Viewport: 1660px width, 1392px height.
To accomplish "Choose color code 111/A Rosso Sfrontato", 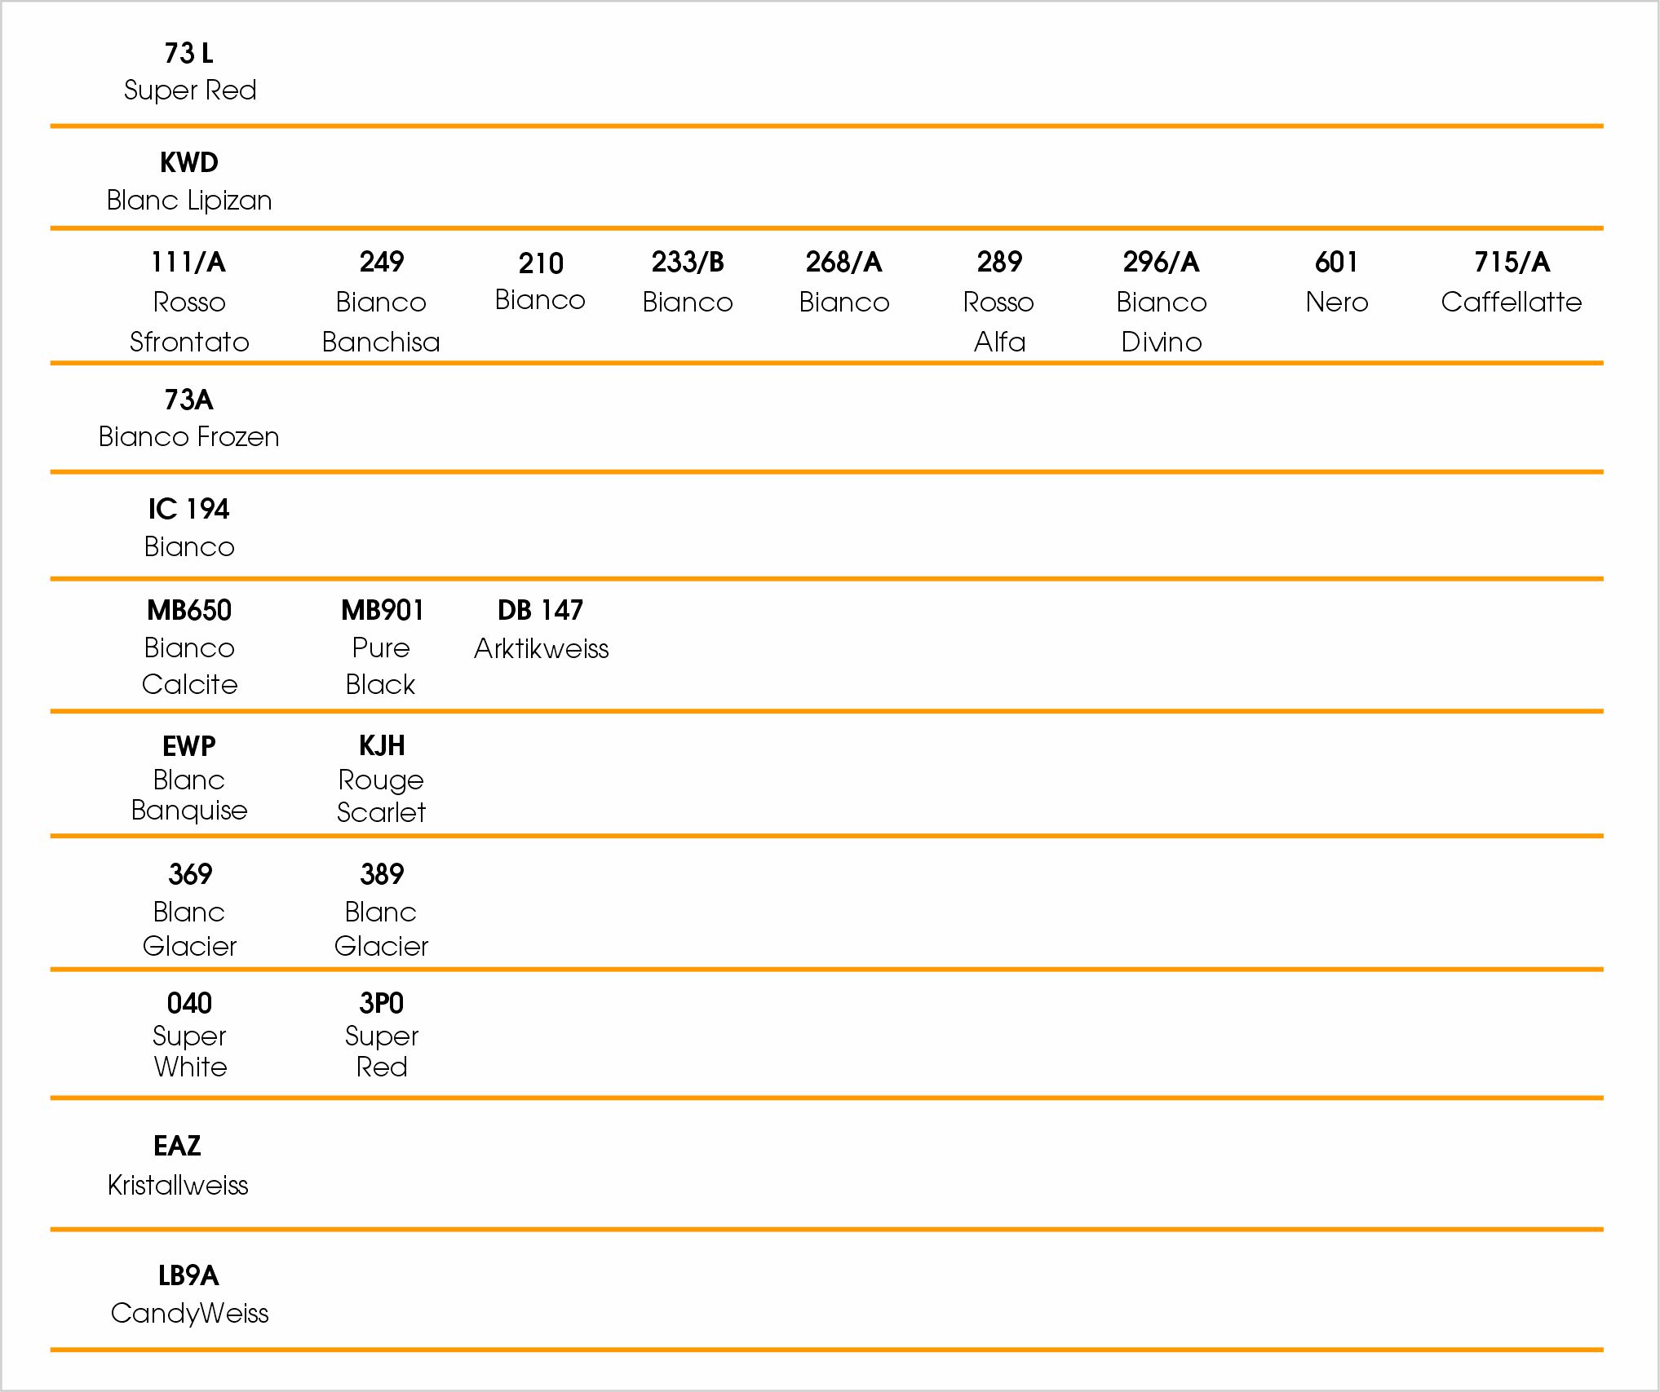I will pos(189,302).
